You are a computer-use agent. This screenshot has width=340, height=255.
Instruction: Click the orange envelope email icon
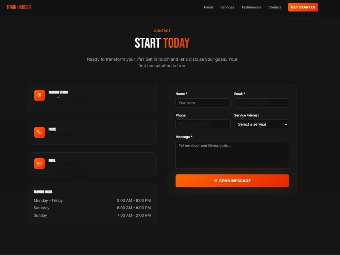point(39,164)
